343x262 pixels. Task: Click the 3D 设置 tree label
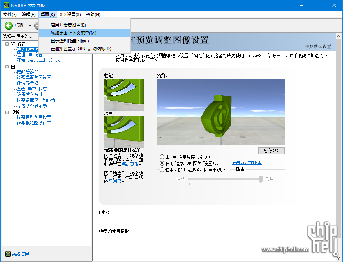[x=19, y=44]
